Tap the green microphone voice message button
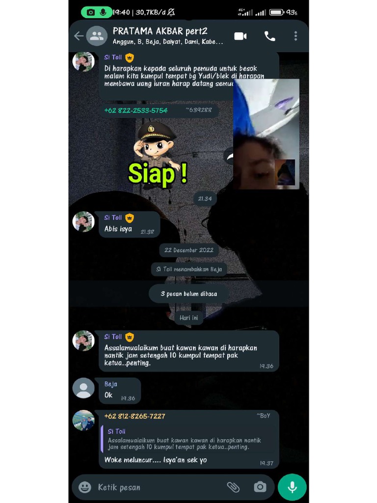377x503 pixels. click(x=292, y=487)
